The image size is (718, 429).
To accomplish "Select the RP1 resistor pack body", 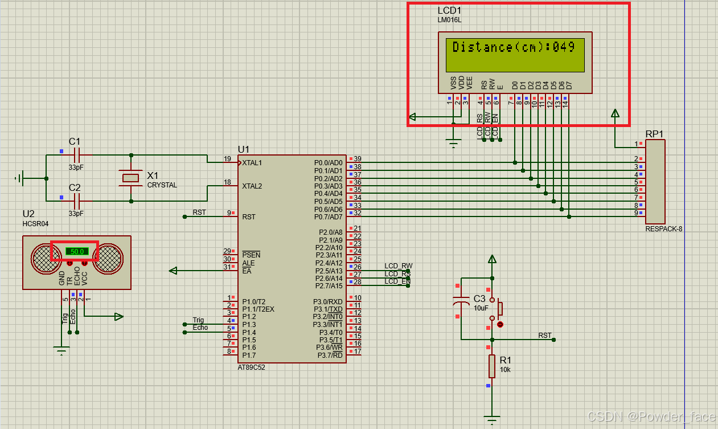I will pos(655,182).
